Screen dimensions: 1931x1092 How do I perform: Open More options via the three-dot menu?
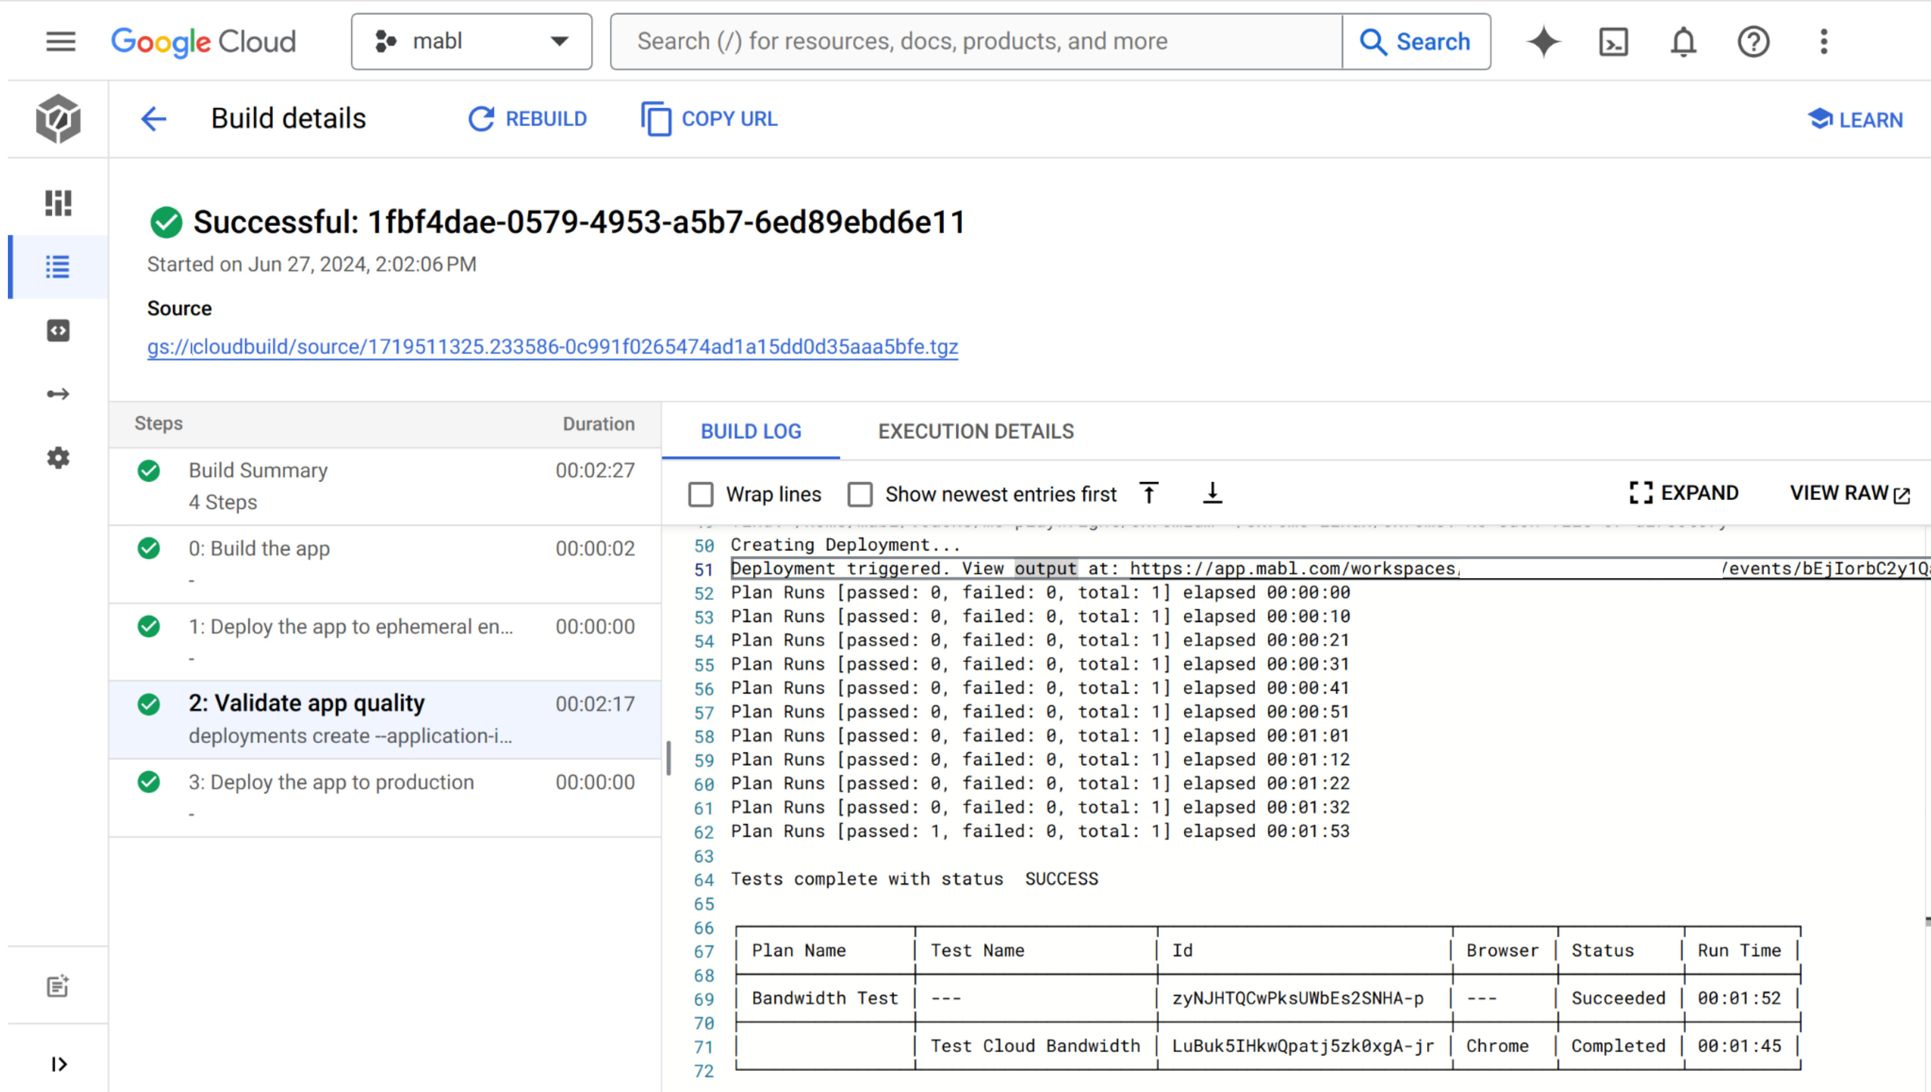point(1824,41)
